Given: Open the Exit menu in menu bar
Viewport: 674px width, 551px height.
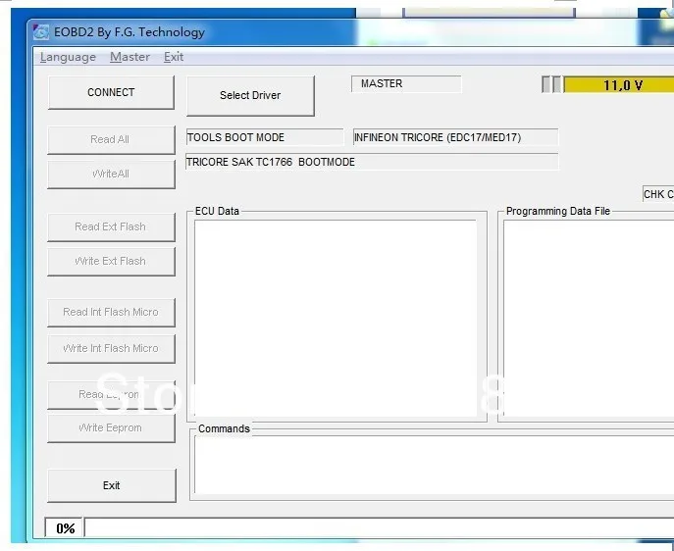Looking at the screenshot, I should coord(174,57).
